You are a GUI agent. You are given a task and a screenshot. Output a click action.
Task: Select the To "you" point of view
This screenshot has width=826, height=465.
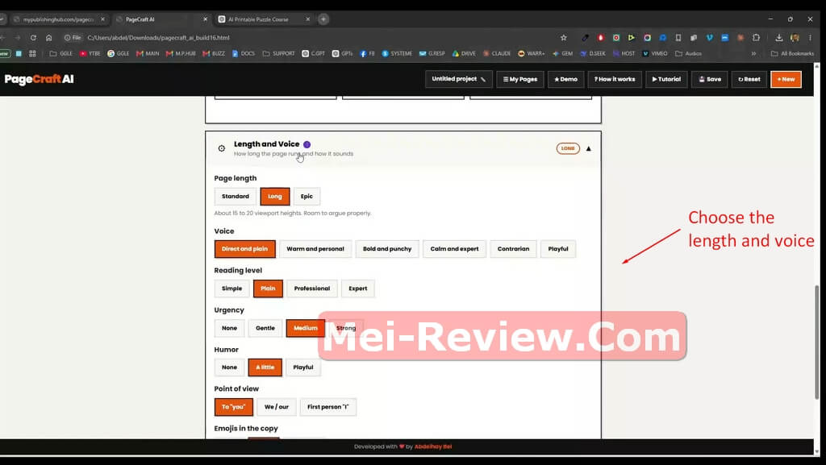tap(234, 407)
